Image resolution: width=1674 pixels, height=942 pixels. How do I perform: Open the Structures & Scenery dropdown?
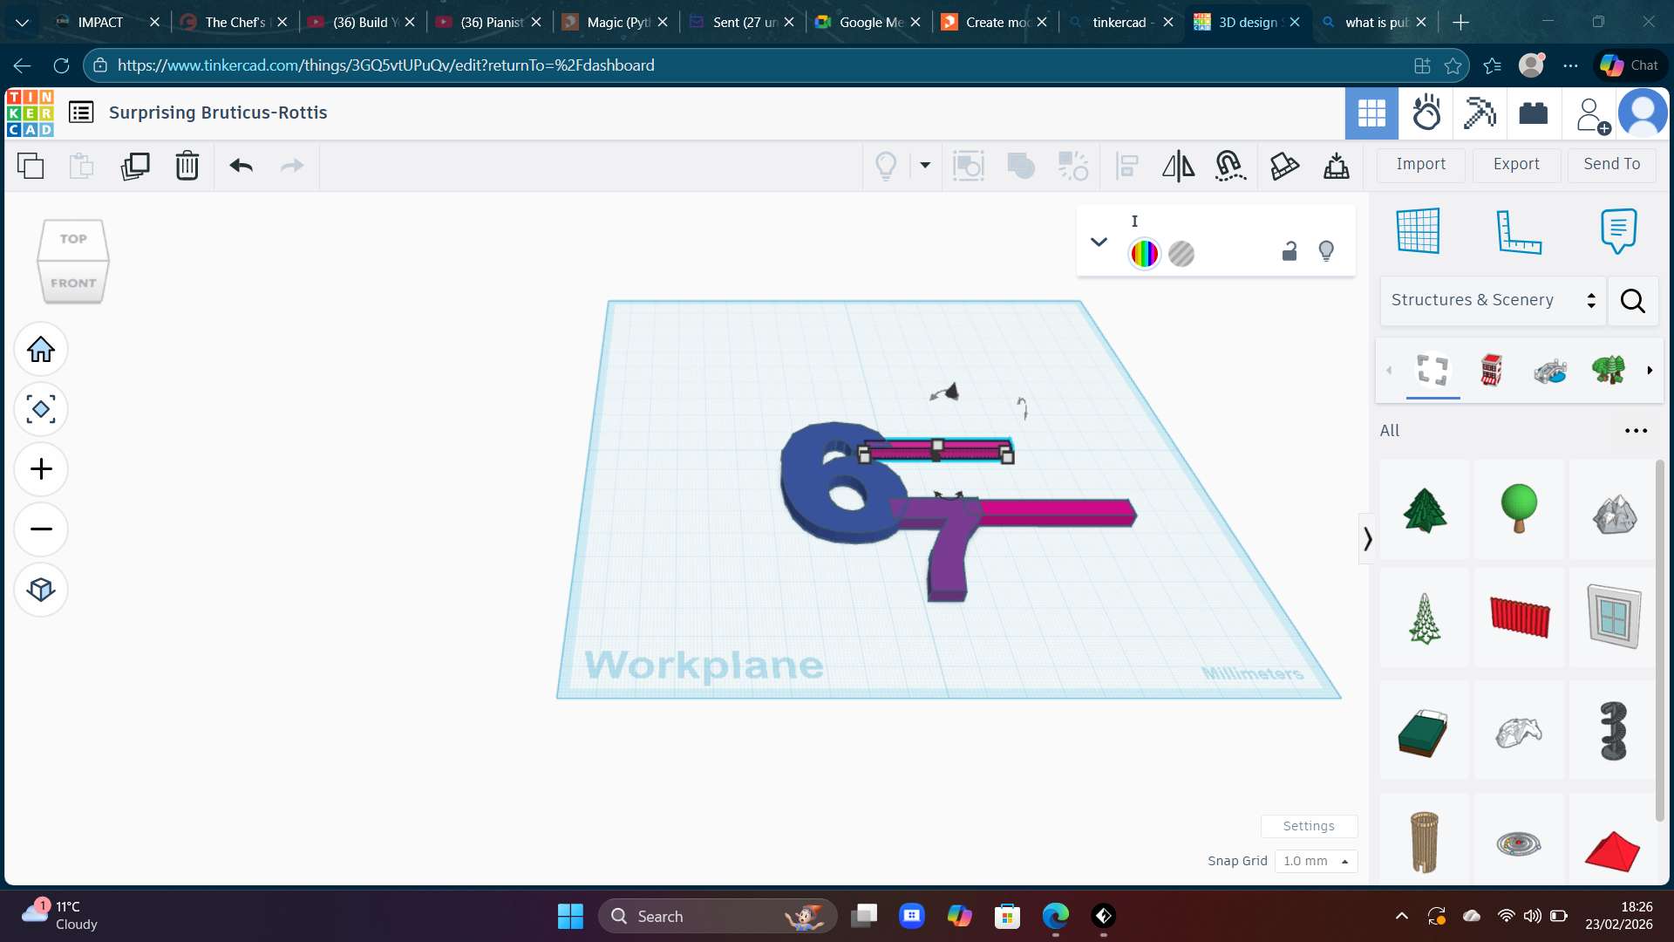click(1493, 300)
